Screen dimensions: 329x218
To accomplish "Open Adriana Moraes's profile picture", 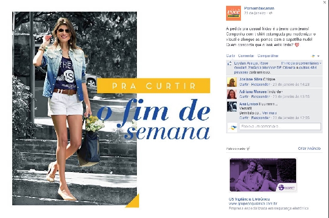I will (232, 94).
